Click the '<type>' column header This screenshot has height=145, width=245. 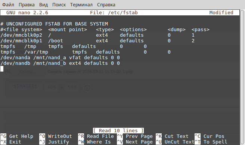pos(105,30)
